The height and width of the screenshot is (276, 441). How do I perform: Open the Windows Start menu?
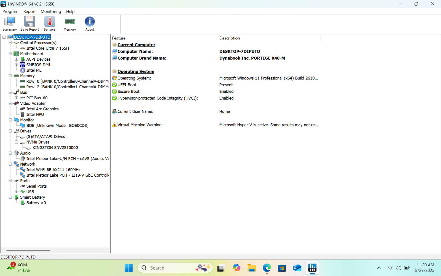pyautogui.click(x=129, y=268)
